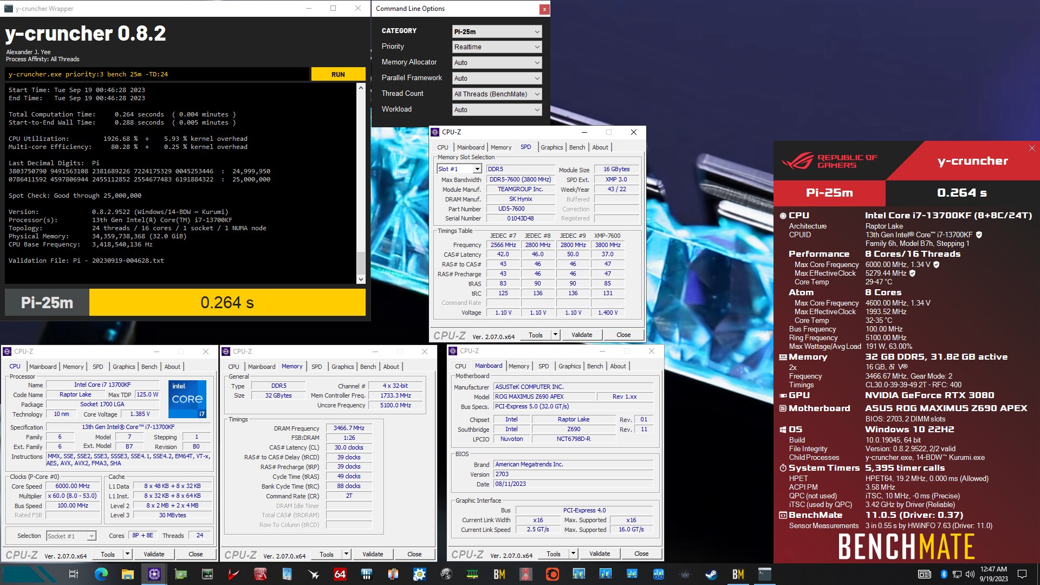Viewport: 1040px width, 585px height.
Task: Open the notification center icon
Action: [x=1022, y=574]
